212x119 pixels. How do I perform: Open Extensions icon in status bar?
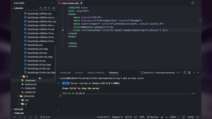pyautogui.click(x=36, y=117)
